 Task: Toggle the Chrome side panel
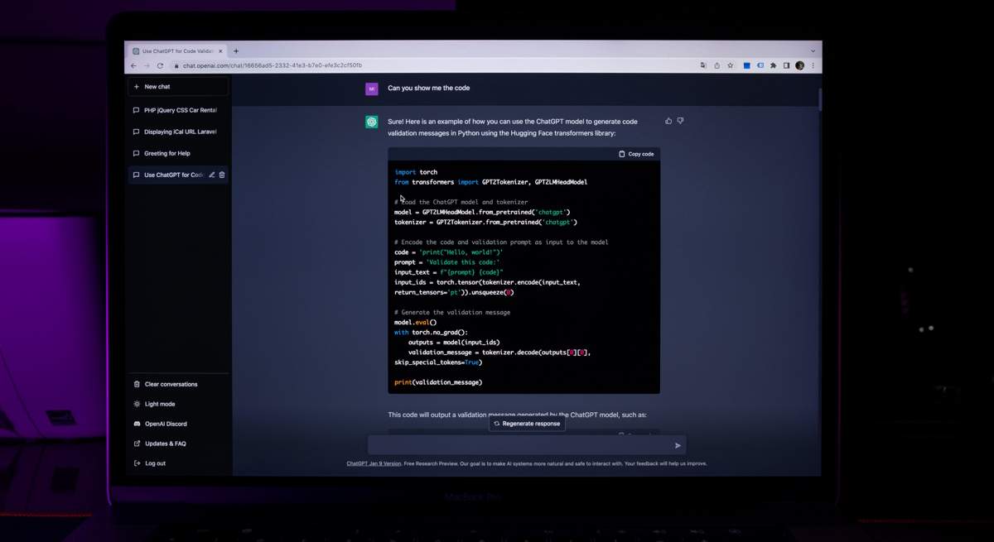pyautogui.click(x=786, y=65)
